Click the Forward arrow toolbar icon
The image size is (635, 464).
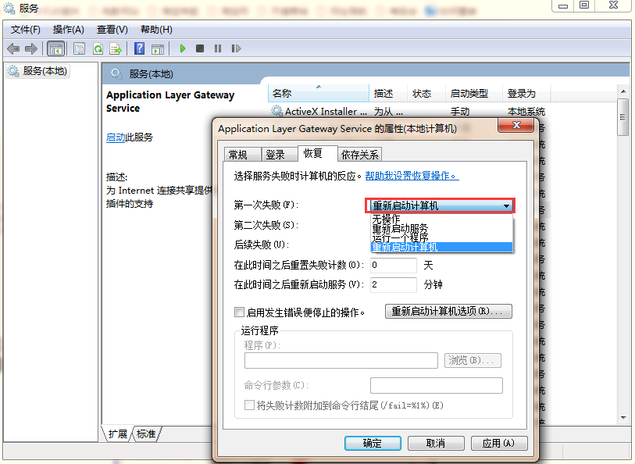(x=31, y=49)
